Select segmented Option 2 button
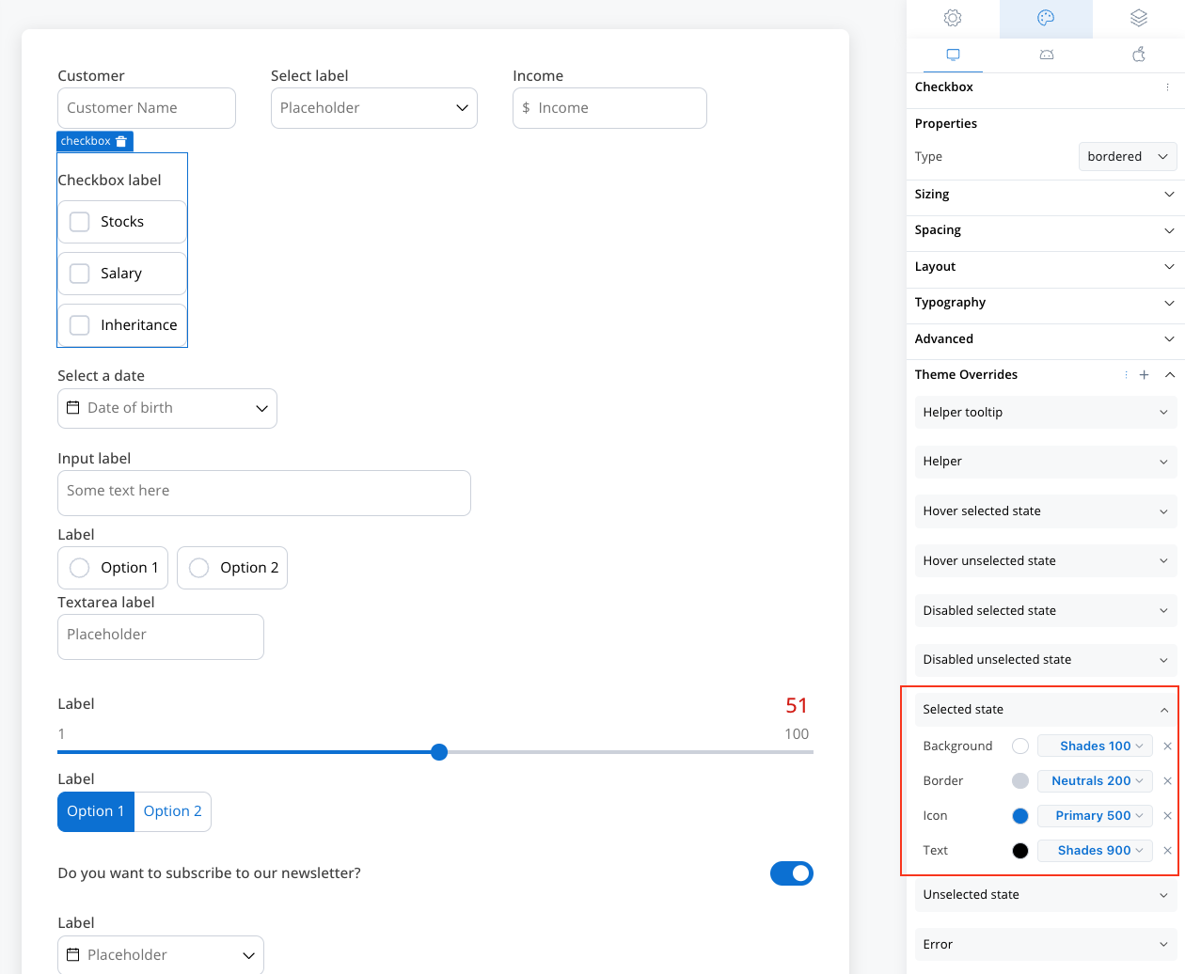The image size is (1185, 974). pyautogui.click(x=173, y=811)
